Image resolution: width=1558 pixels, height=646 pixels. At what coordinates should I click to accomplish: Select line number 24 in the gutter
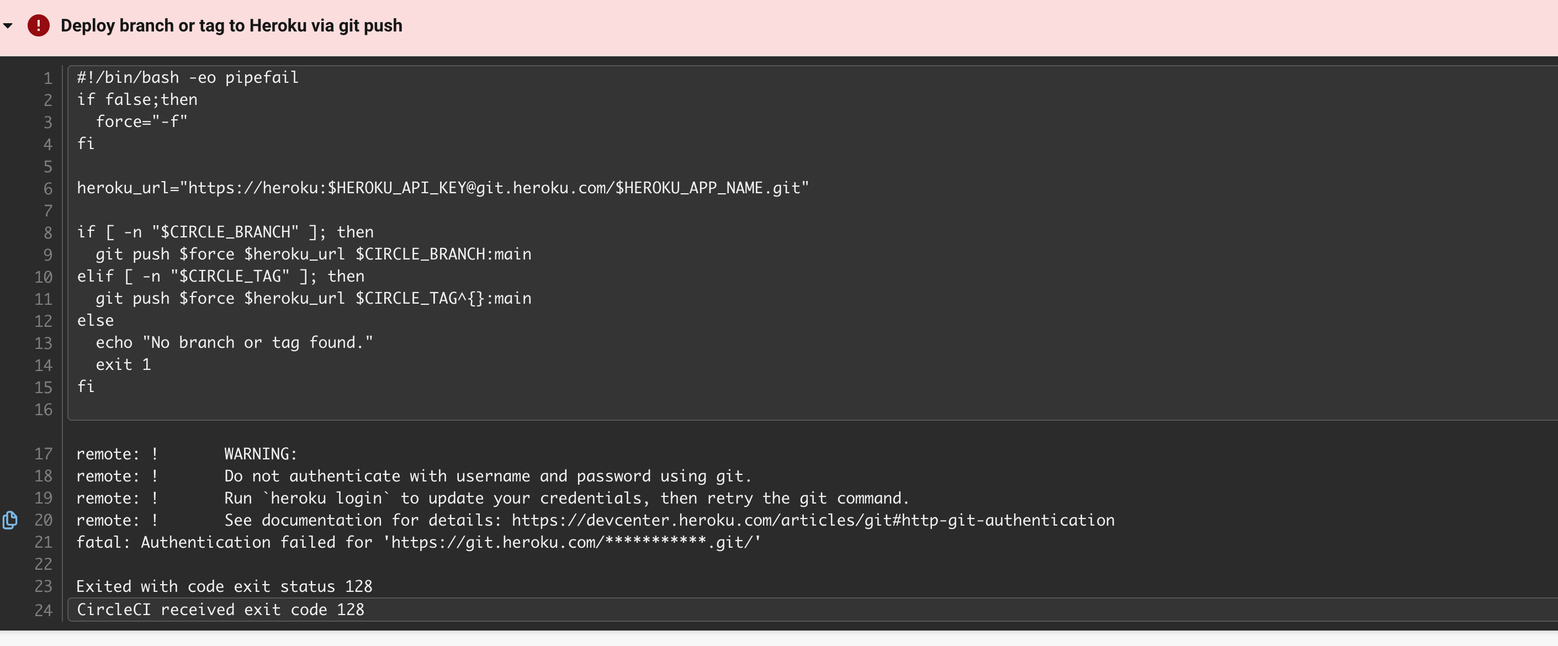43,610
